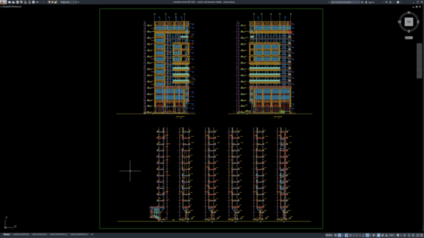Expand the Snap mode dropdown arrow

tap(343, 235)
